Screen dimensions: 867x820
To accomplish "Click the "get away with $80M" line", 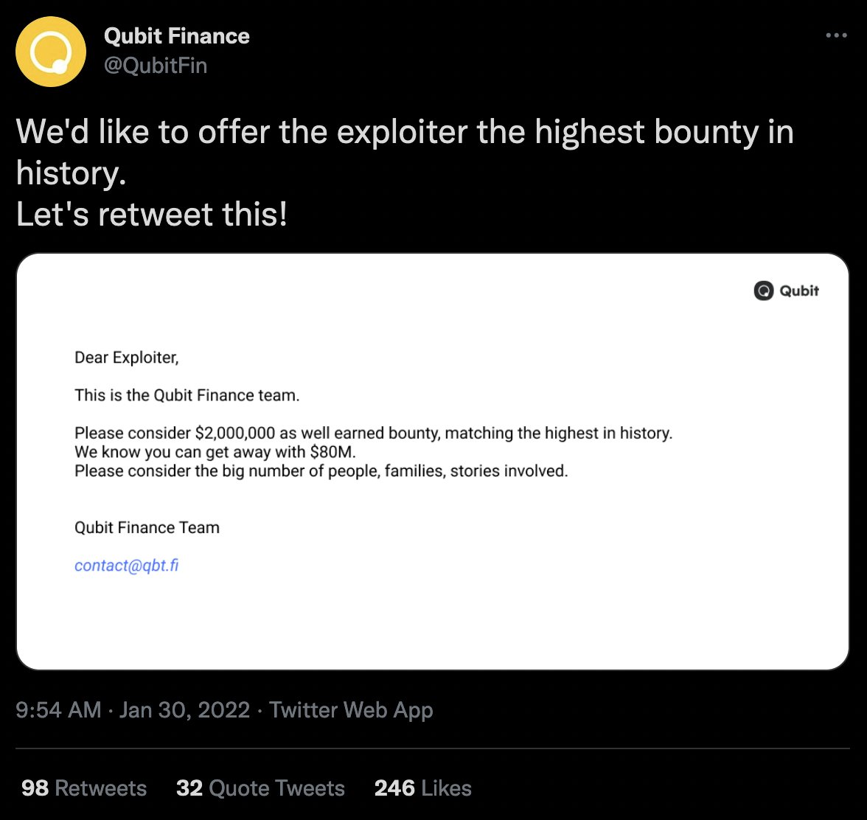I will coord(215,452).
